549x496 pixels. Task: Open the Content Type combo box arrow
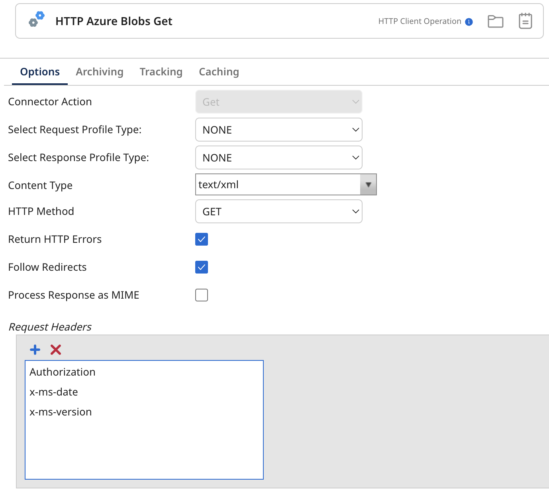click(369, 184)
